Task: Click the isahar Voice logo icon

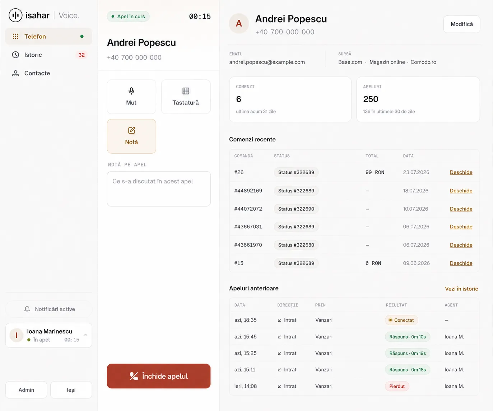Action: tap(15, 15)
